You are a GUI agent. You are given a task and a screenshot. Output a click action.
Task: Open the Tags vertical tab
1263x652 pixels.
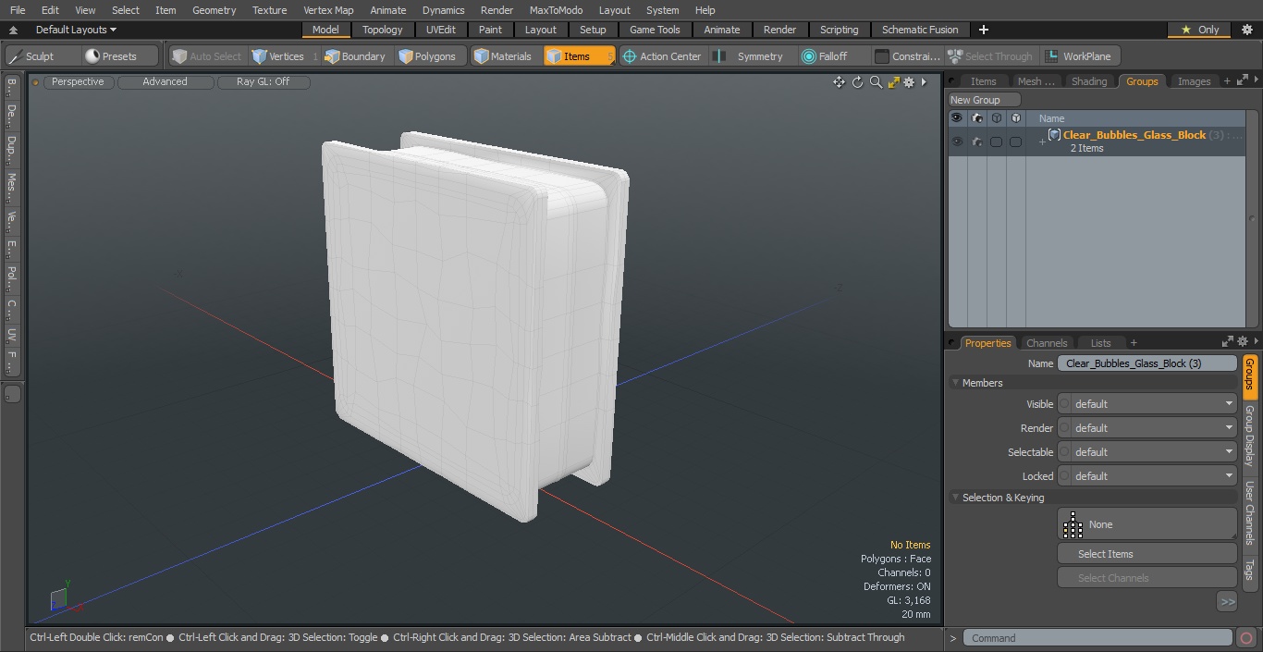pyautogui.click(x=1249, y=570)
